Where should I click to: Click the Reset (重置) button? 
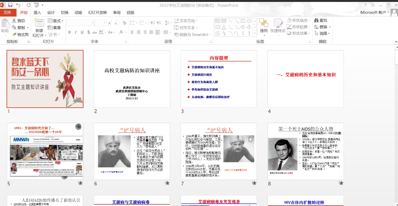(54, 28)
